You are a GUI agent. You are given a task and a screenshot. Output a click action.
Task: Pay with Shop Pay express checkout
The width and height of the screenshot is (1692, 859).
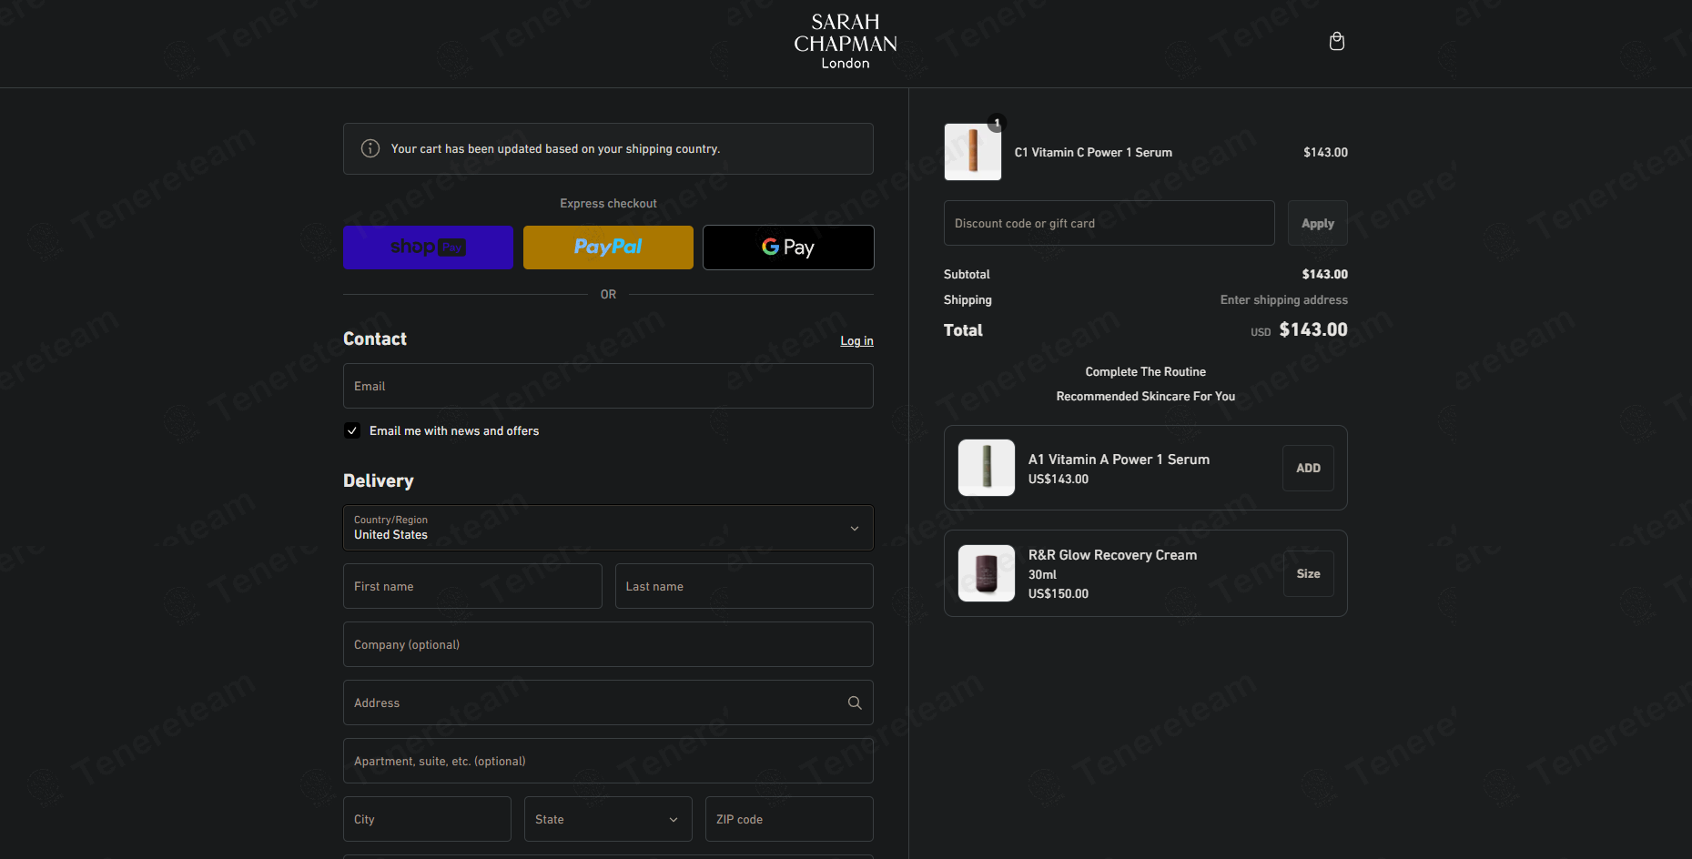428,248
